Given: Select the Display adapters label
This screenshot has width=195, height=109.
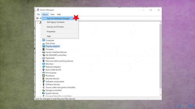Looking at the screenshot, I should click(x=53, y=46).
